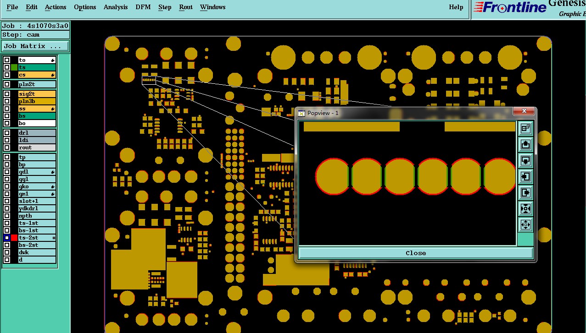Click Close in the Popview window
Screen dimensions: 586x333
[x=416, y=253]
